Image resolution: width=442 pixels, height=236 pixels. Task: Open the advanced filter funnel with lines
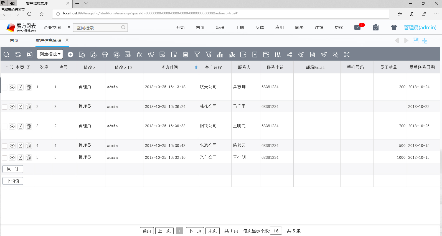pyautogui.click(x=209, y=55)
